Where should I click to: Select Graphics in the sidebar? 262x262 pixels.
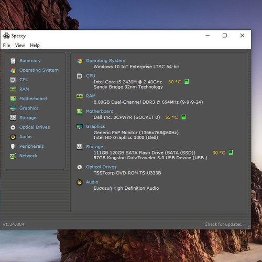tap(29, 108)
